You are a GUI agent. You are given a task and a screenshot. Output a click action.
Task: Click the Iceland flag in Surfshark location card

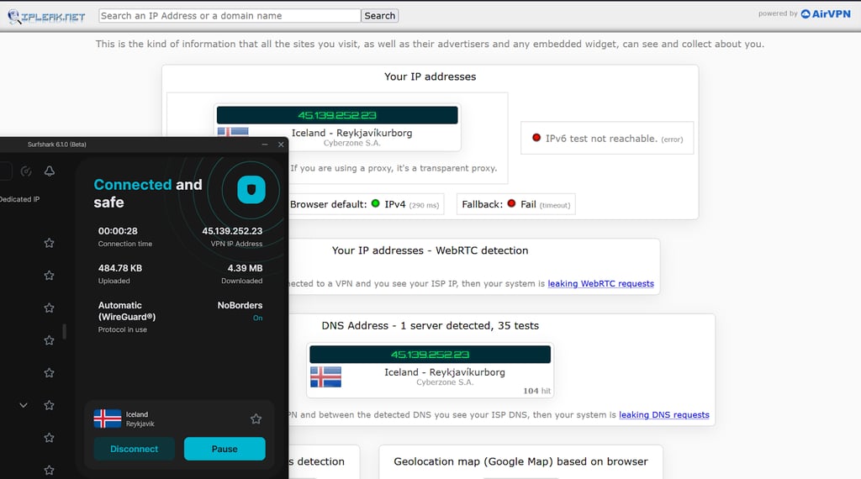[108, 418]
